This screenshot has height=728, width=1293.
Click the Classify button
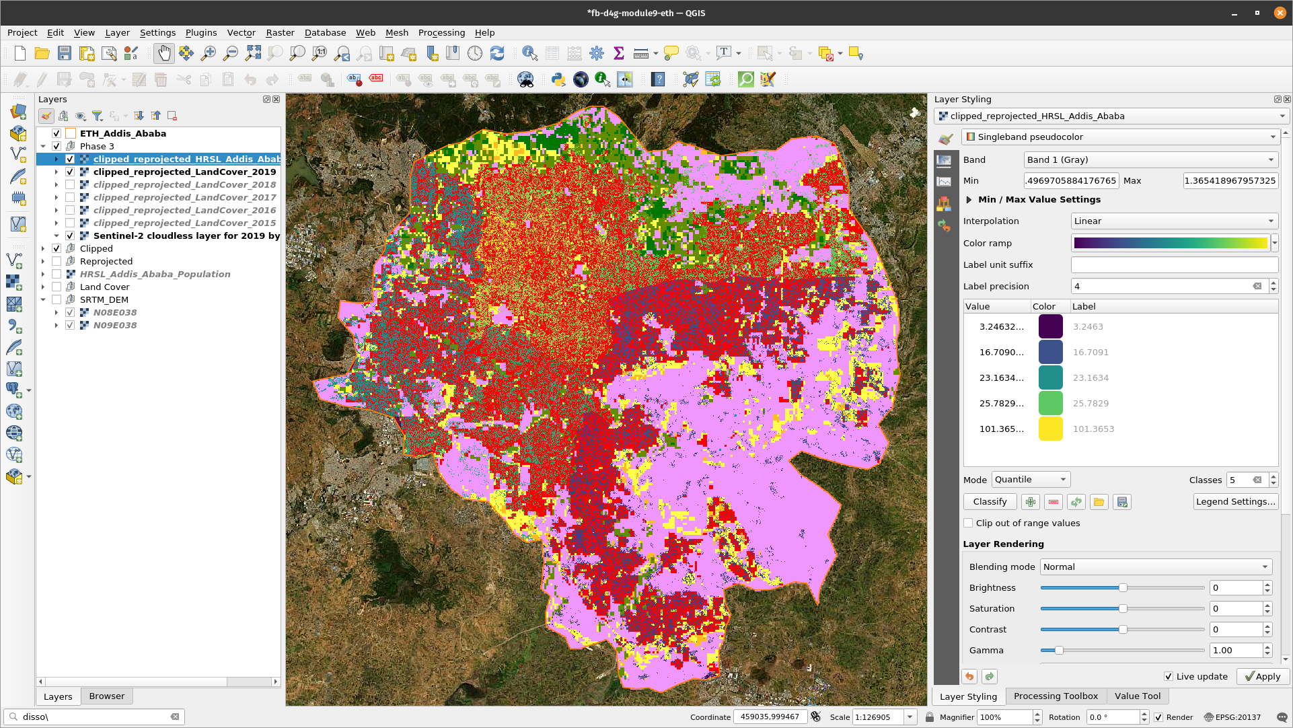point(990,501)
